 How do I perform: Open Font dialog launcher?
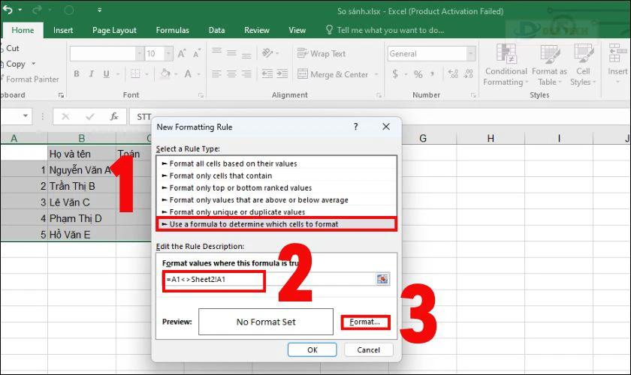click(201, 95)
